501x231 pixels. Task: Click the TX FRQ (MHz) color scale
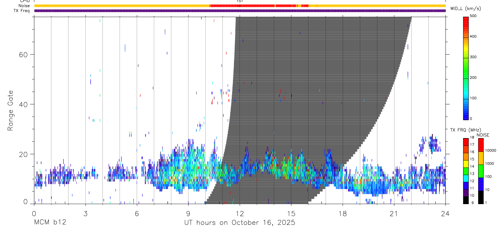point(466,170)
